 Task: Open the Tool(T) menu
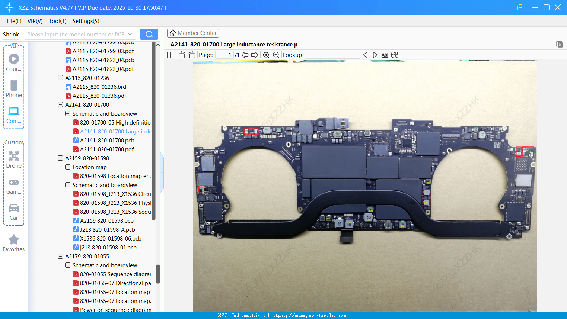click(x=57, y=21)
